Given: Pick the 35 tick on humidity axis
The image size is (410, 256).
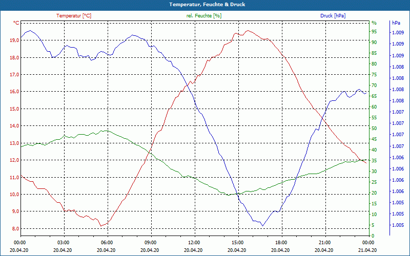Looking at the screenshot, I should (374, 161).
